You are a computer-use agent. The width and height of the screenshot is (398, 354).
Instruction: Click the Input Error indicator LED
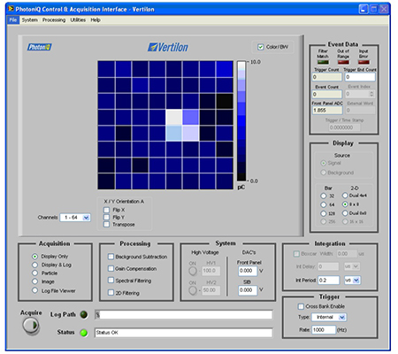pos(364,62)
